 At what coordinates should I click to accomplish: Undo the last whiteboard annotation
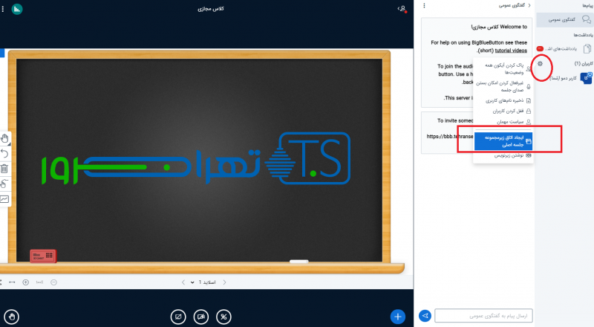(5, 153)
